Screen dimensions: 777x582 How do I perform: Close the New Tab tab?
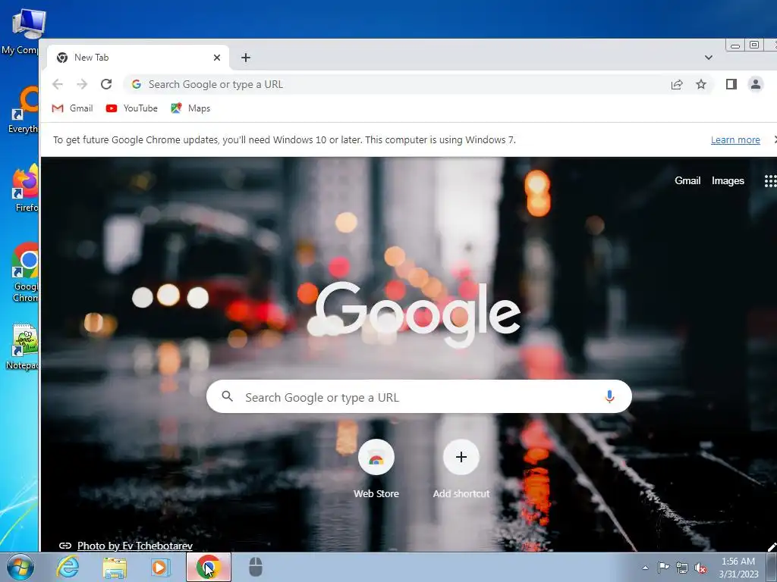[216, 58]
